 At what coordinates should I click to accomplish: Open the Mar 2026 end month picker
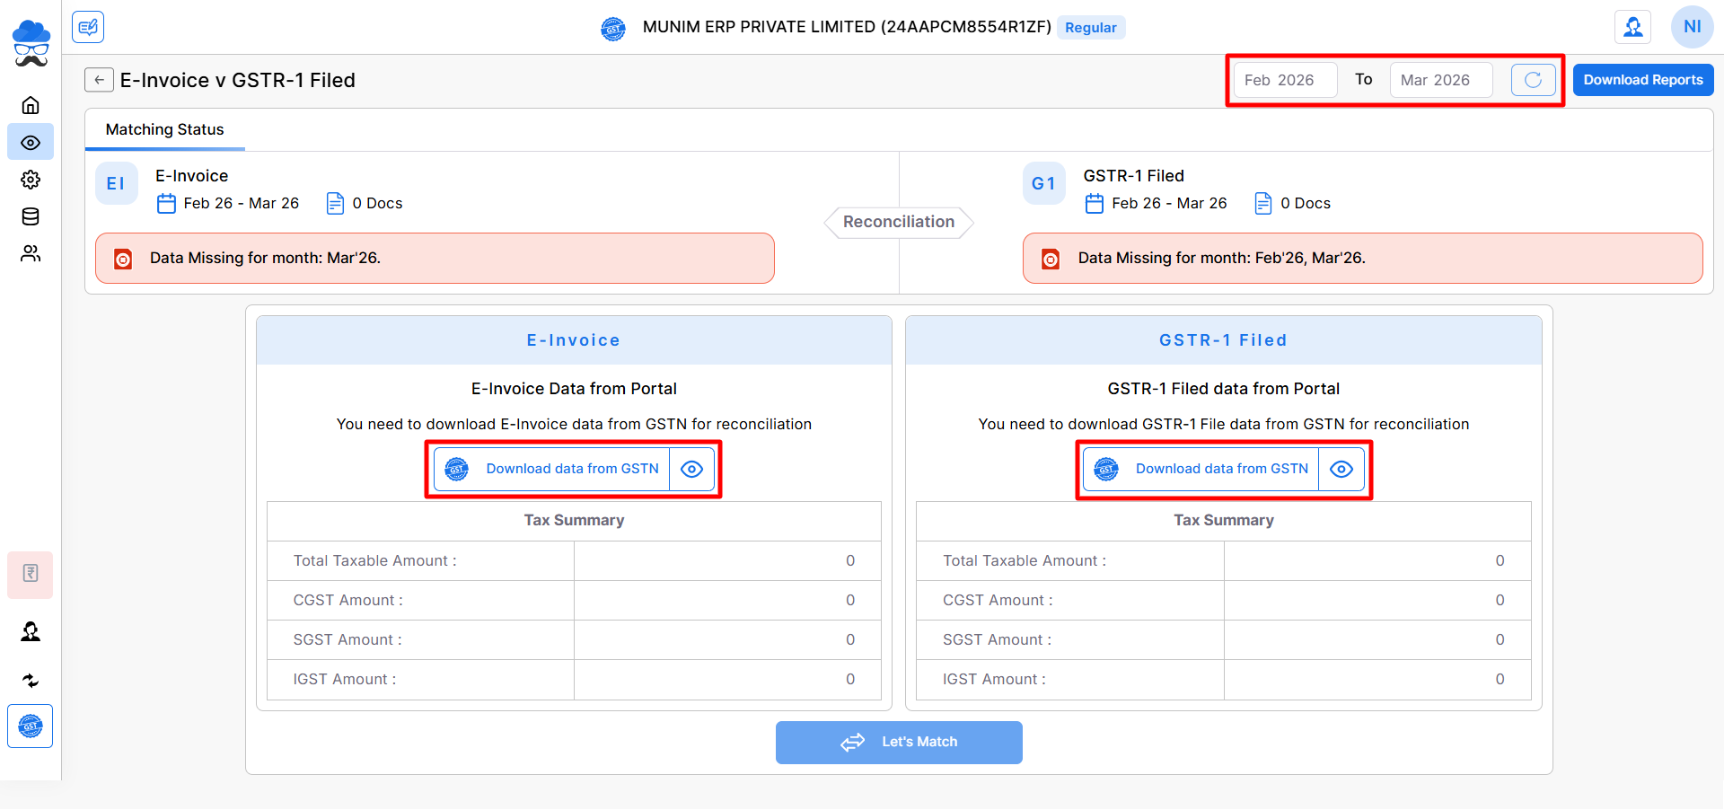(1440, 80)
